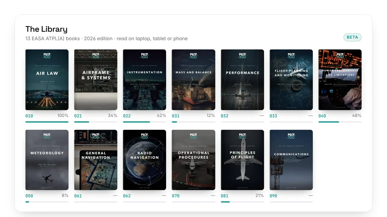Click the progress bar under 040

coord(340,122)
